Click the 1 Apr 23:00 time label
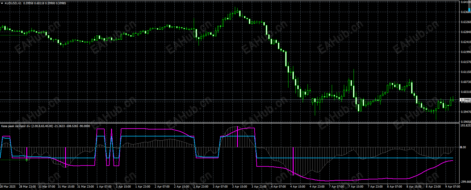This screenshot has width=471, height=190. pos(143,187)
